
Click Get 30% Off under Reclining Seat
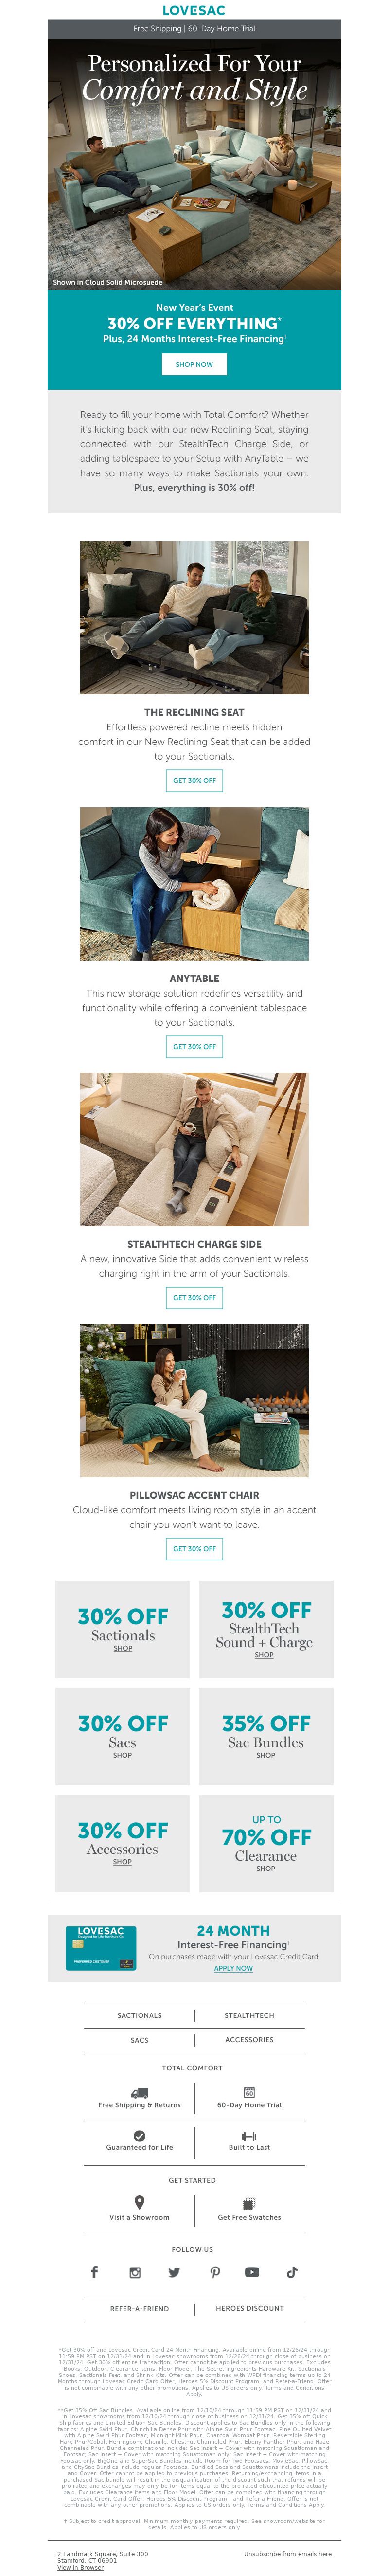tap(194, 780)
